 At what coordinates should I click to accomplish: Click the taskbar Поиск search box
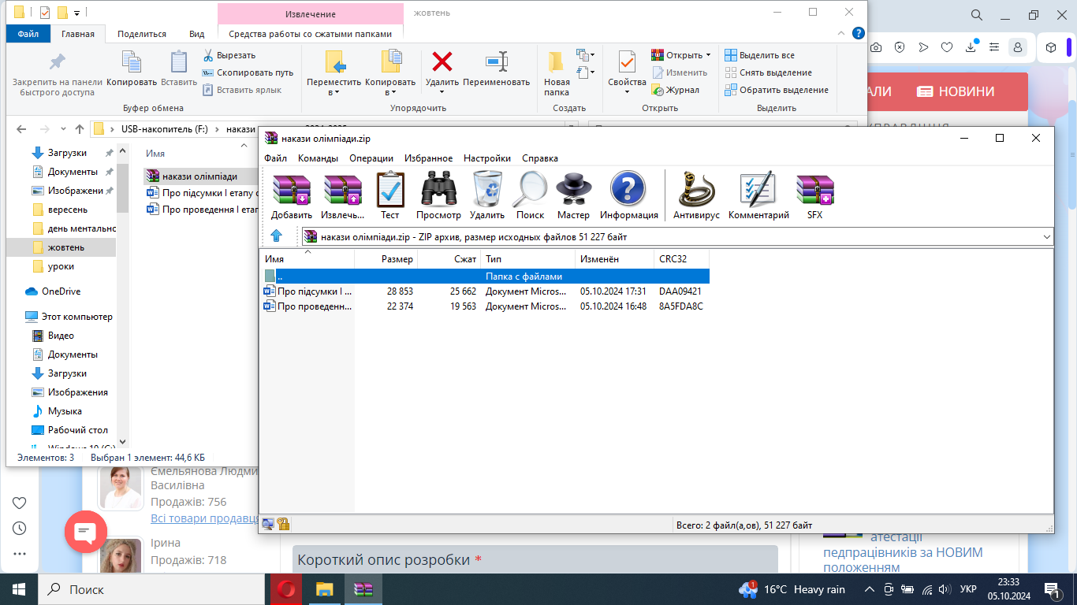coord(151,589)
